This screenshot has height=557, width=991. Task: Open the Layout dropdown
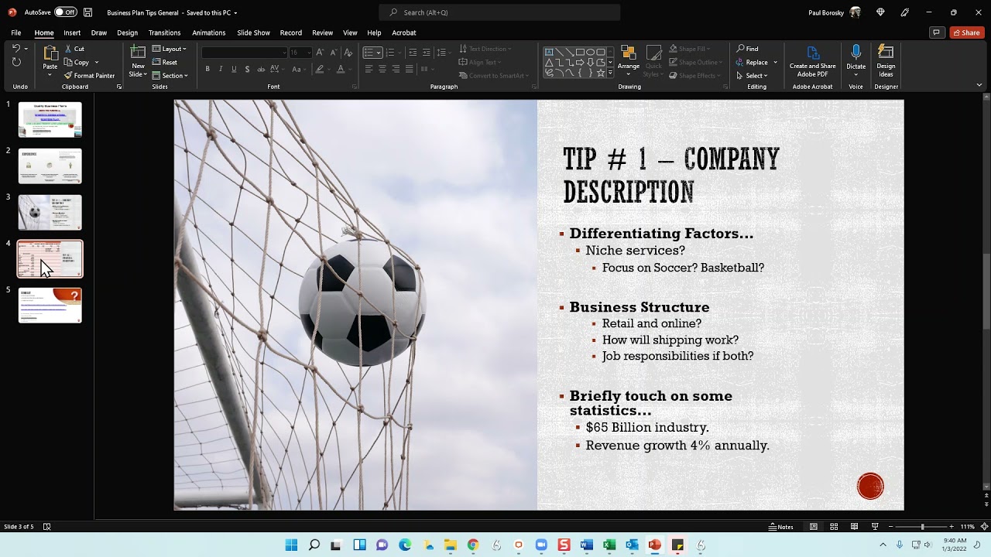coord(170,49)
